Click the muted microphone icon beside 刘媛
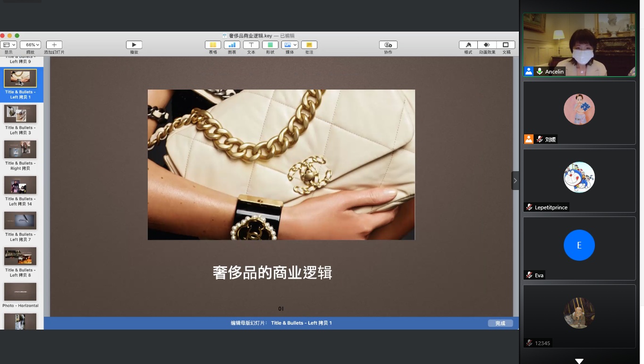644x364 pixels. [x=539, y=139]
